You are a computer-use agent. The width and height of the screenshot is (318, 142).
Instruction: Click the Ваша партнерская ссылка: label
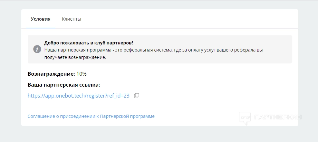click(x=64, y=85)
